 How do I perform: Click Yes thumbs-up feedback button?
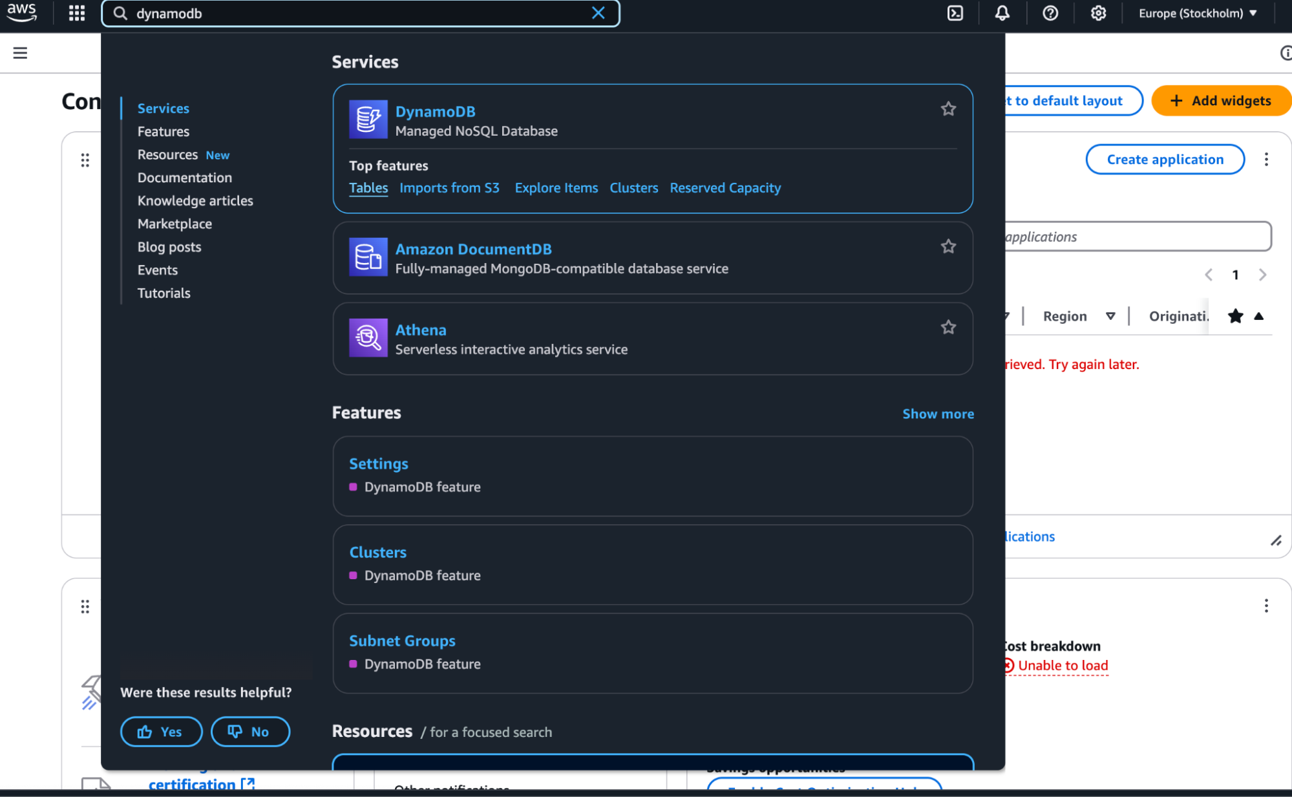[161, 732]
